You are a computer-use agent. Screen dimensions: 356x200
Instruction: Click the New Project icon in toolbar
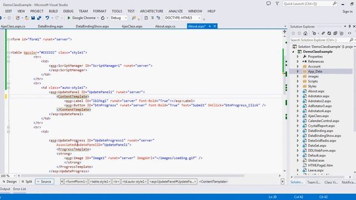coord(17,18)
